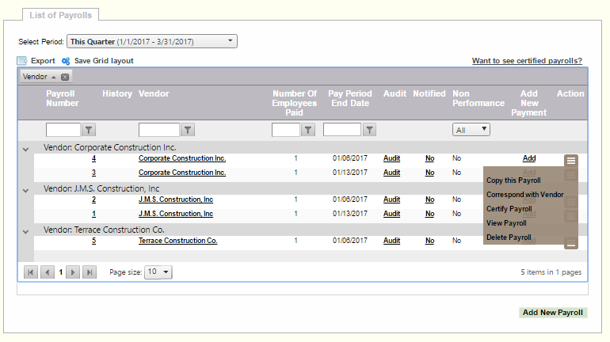Click the Add New Payroll button

pos(553,313)
